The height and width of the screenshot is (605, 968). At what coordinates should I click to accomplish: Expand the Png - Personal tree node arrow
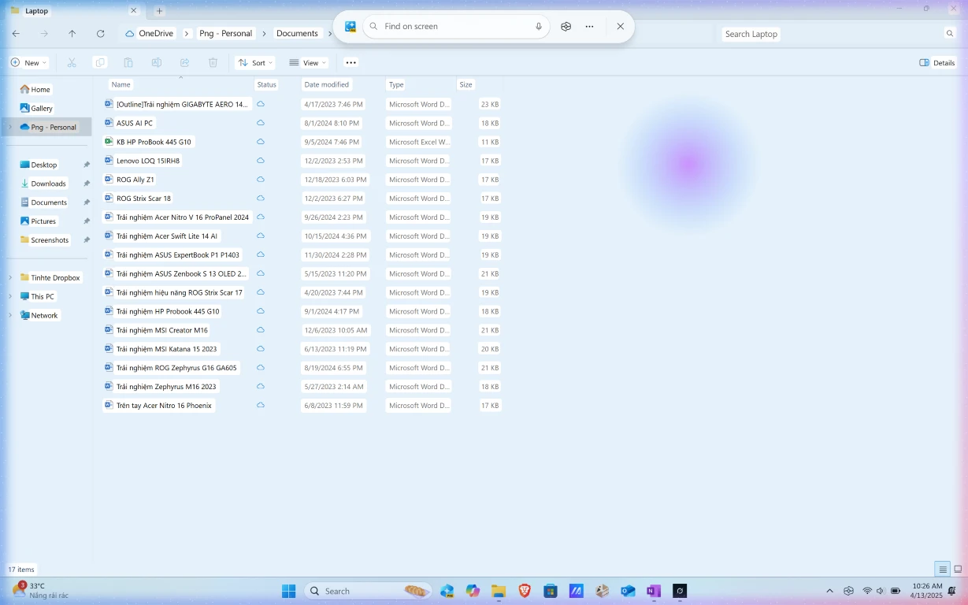pyautogui.click(x=9, y=127)
